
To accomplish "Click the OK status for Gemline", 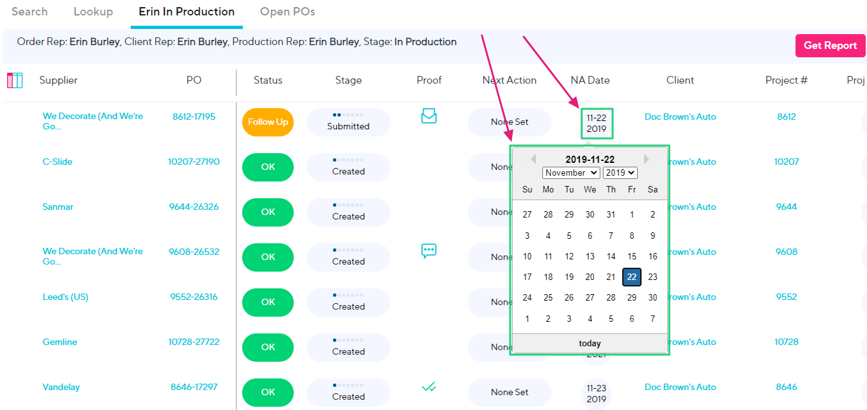I will click(x=268, y=348).
